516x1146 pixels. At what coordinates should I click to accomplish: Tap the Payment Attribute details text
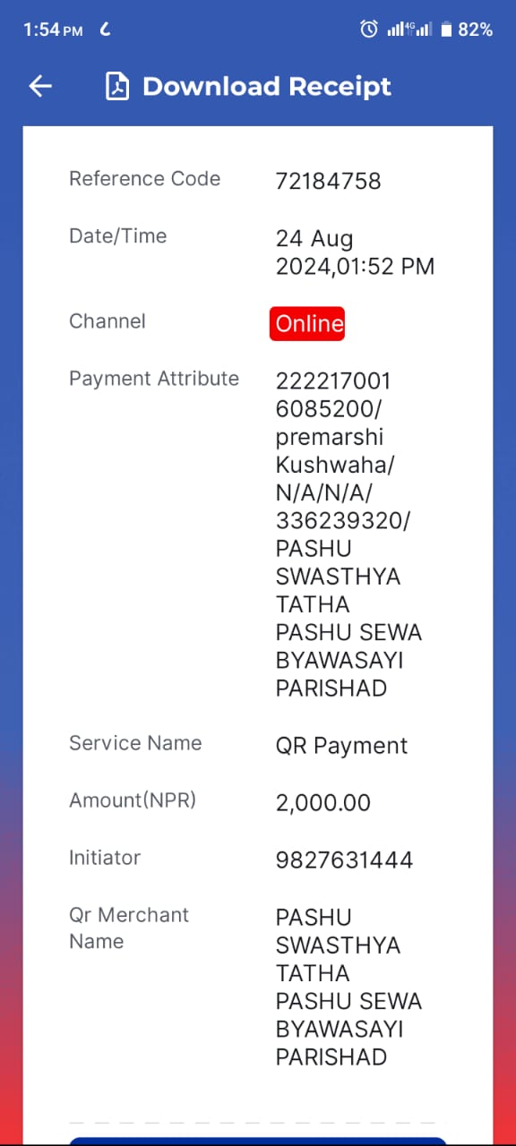348,535
